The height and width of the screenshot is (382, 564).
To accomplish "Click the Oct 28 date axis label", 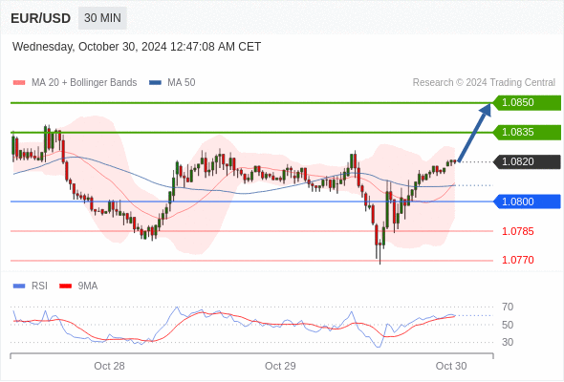I will [109, 366].
